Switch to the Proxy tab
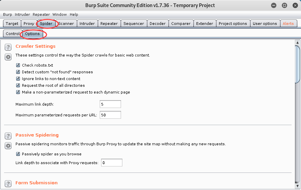Image resolution: width=301 pixels, height=190 pixels. pos(29,24)
